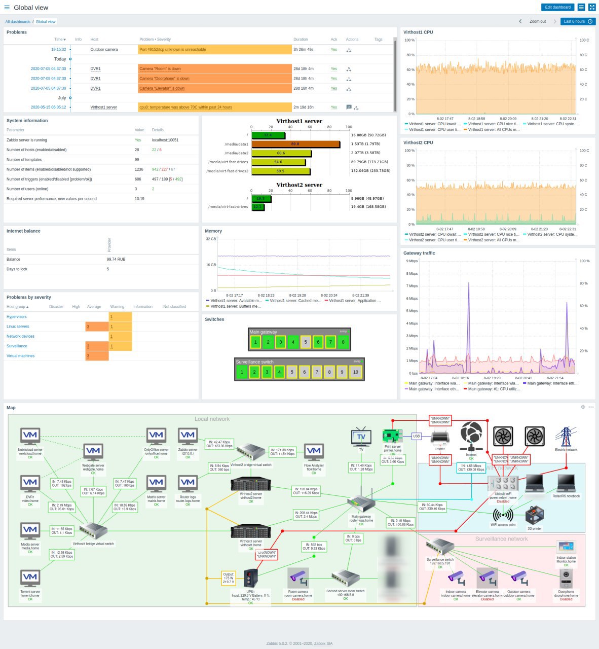Go to All dashboards breadcrumb link
Image resolution: width=599 pixels, height=649 pixels.
(x=18, y=22)
